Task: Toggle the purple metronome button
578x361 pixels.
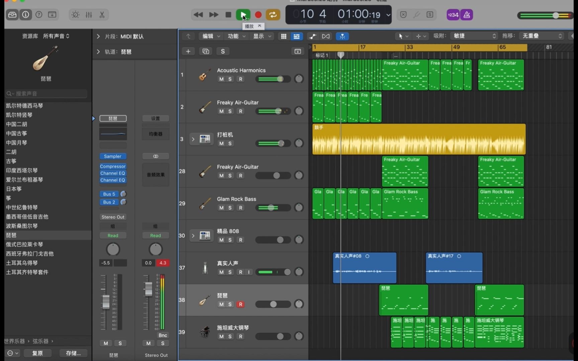Action: (x=467, y=15)
